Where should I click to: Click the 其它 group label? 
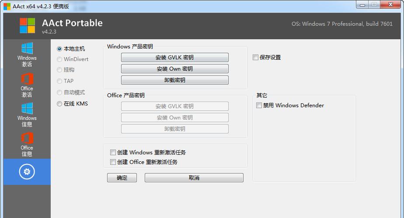click(261, 95)
